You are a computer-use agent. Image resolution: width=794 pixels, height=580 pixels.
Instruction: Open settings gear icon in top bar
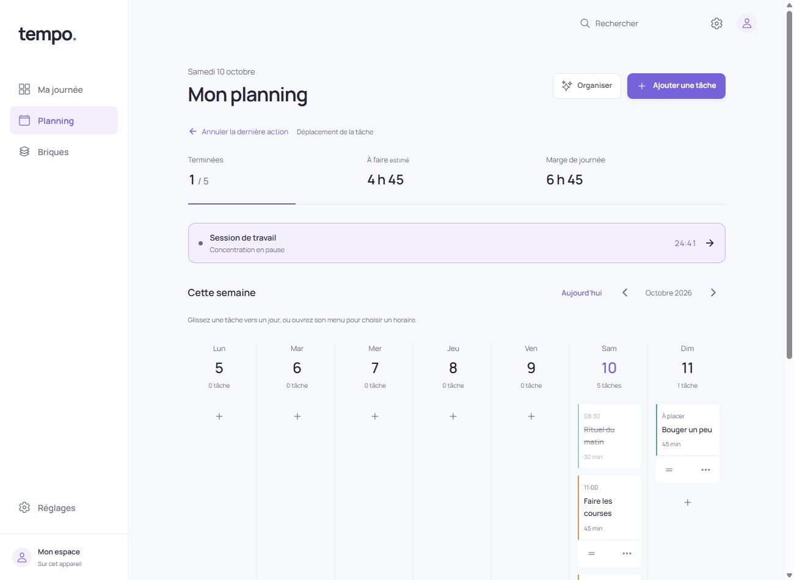[716, 23]
